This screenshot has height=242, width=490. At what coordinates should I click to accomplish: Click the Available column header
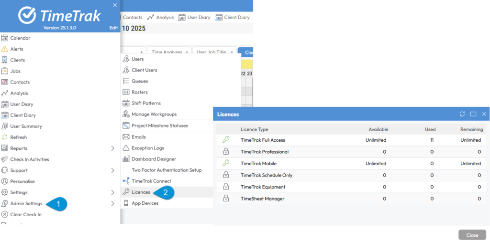(x=379, y=129)
